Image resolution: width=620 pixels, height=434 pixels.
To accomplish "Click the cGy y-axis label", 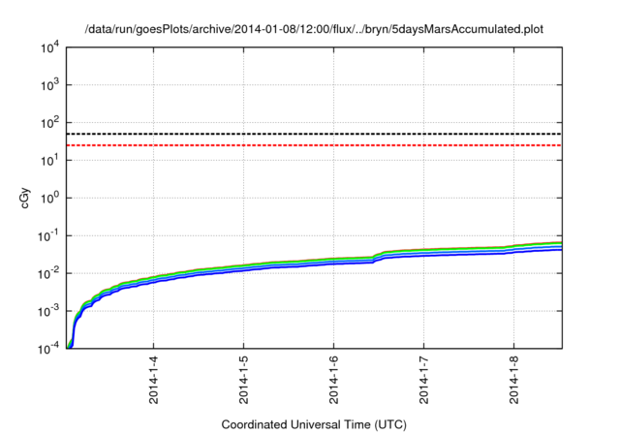I will pos(24,198).
